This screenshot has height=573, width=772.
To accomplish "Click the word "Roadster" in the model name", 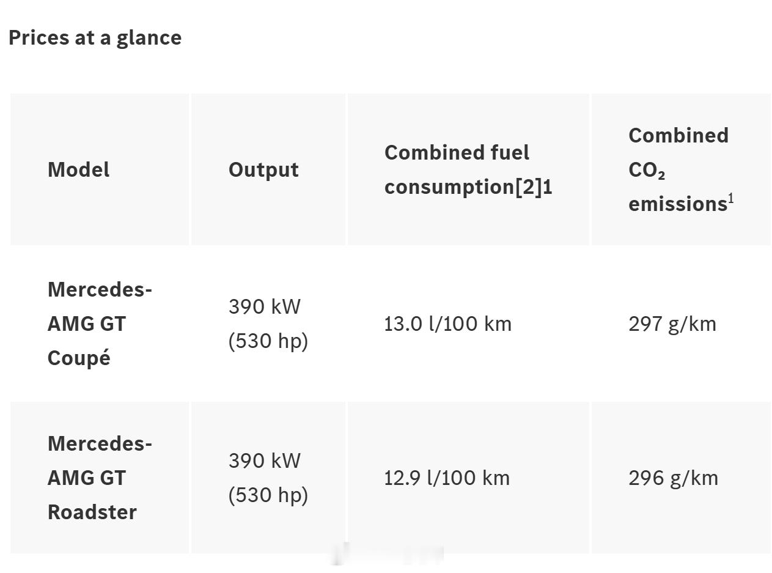I will coord(92,512).
